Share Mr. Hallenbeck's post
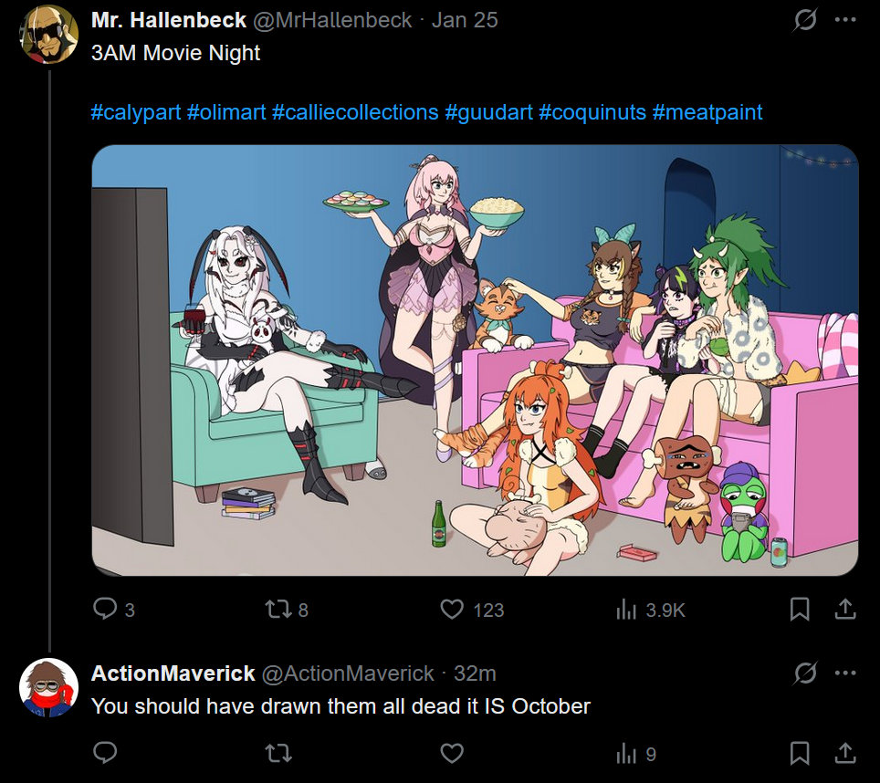Screen dimensions: 880x783 tap(845, 609)
